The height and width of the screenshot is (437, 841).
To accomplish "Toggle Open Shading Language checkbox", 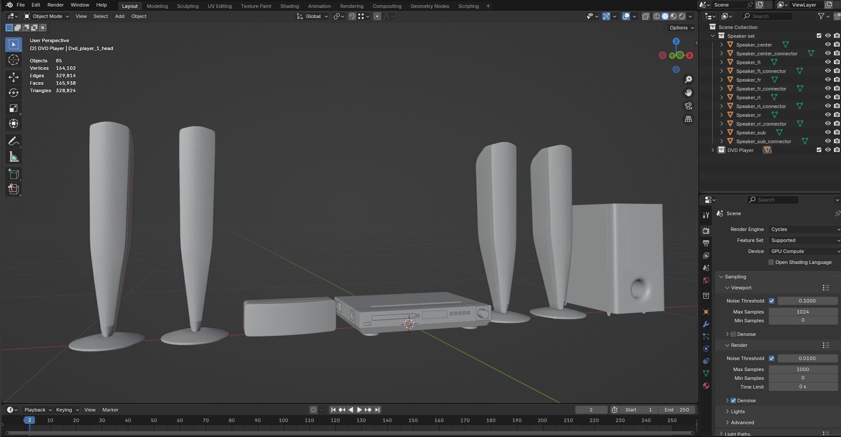I will pos(771,262).
